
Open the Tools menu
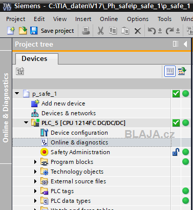(x=164, y=19)
